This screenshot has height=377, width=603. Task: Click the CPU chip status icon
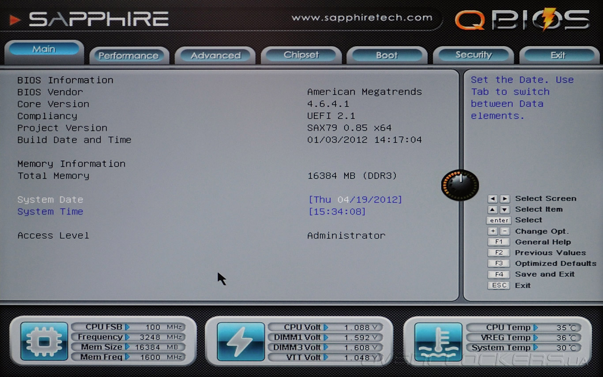pyautogui.click(x=44, y=342)
